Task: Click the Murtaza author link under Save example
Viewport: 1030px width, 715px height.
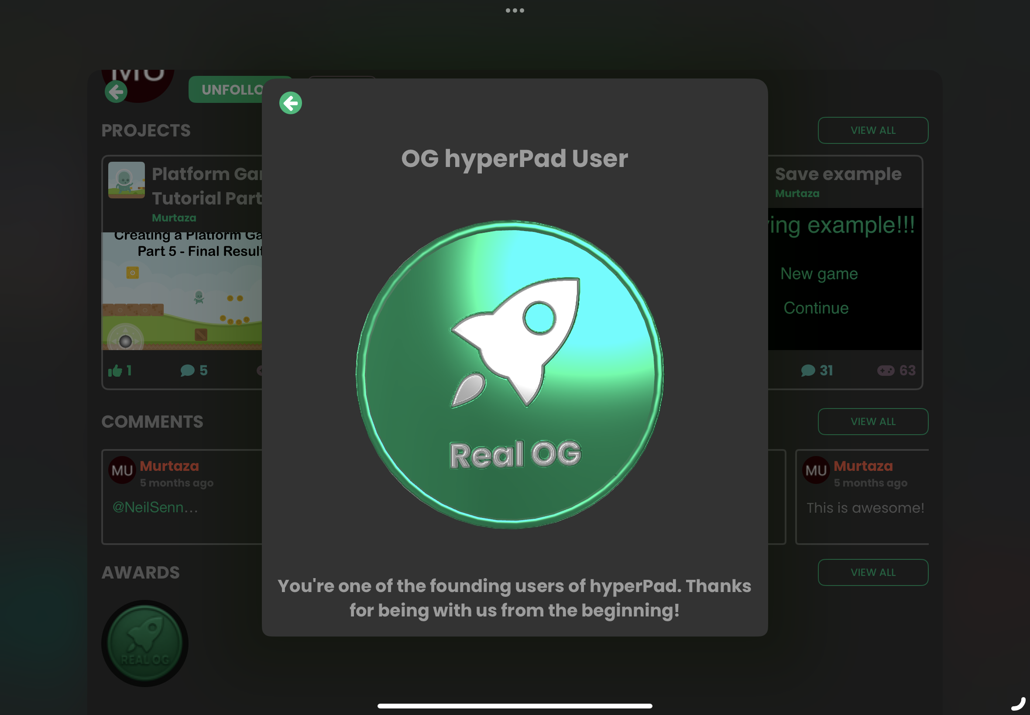Action: coord(797,194)
